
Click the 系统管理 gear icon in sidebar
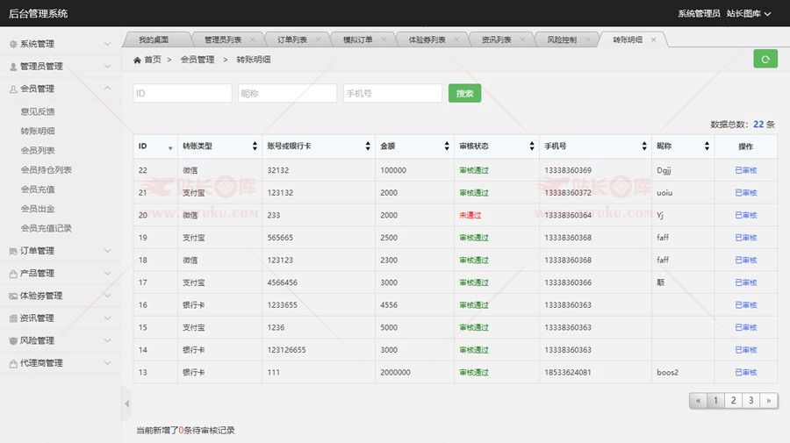12,44
